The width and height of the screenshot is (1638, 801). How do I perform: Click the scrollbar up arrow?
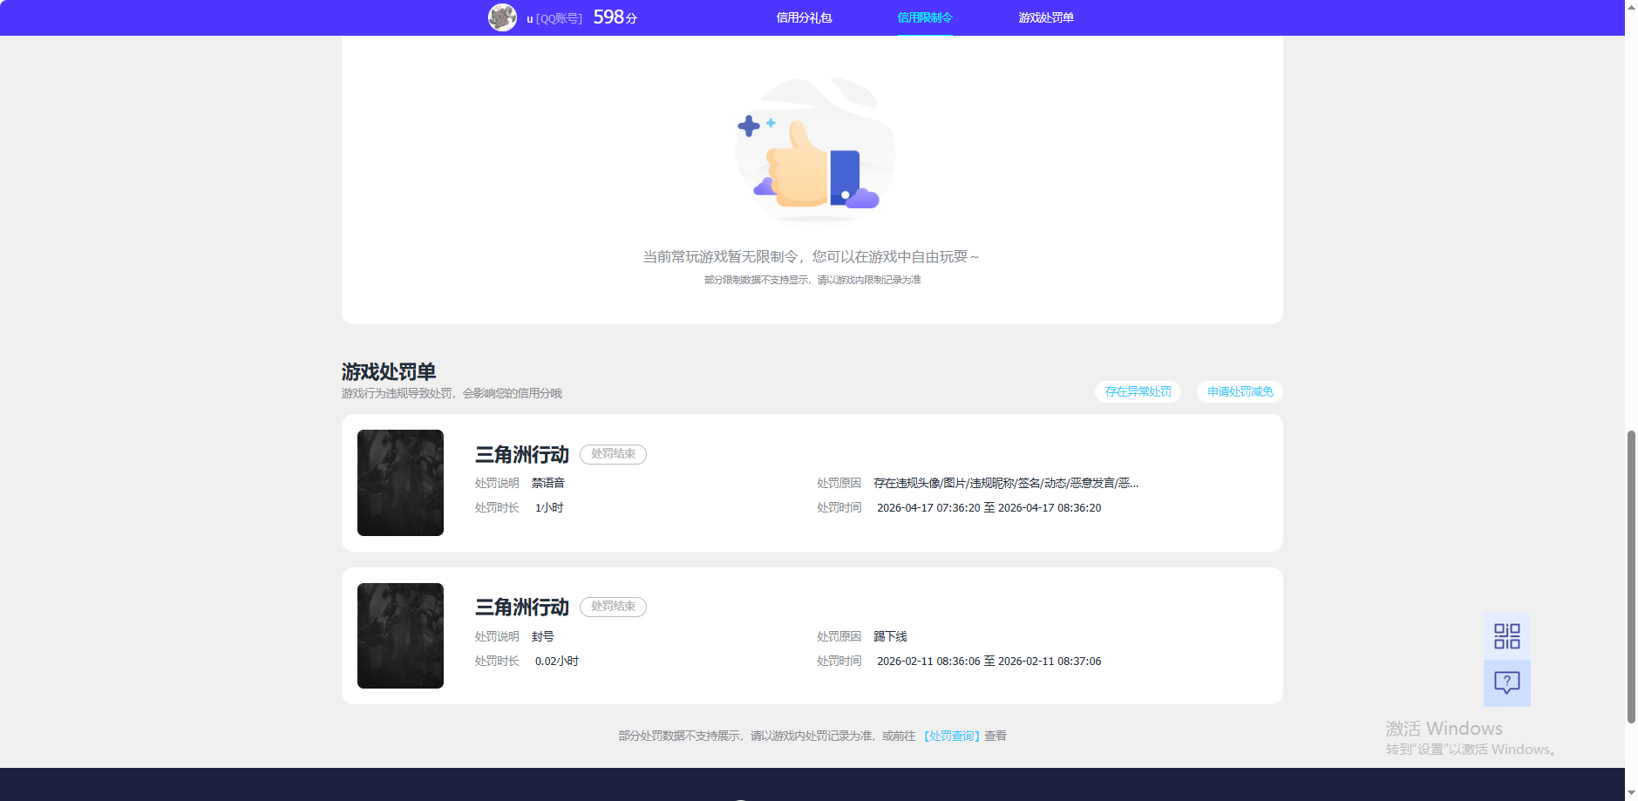pos(1631,6)
